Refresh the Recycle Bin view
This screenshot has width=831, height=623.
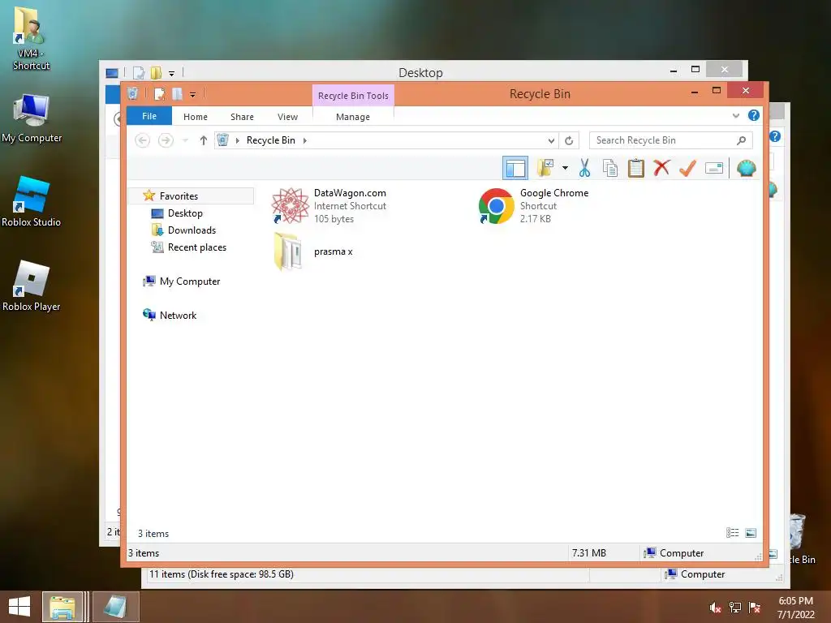point(569,140)
